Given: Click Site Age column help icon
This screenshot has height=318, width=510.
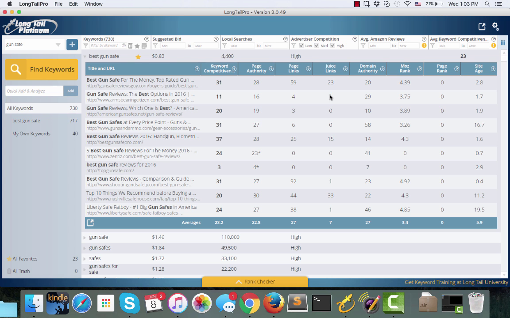Looking at the screenshot, I should (493, 69).
